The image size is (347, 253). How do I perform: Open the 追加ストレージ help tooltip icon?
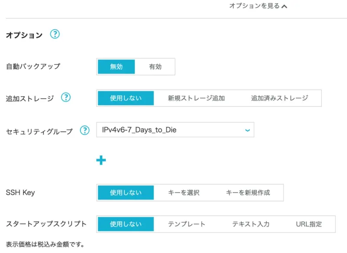pyautogui.click(x=65, y=98)
